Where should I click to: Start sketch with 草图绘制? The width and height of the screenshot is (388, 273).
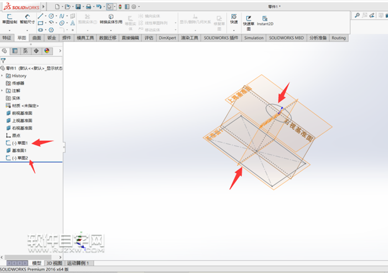coord(9,19)
